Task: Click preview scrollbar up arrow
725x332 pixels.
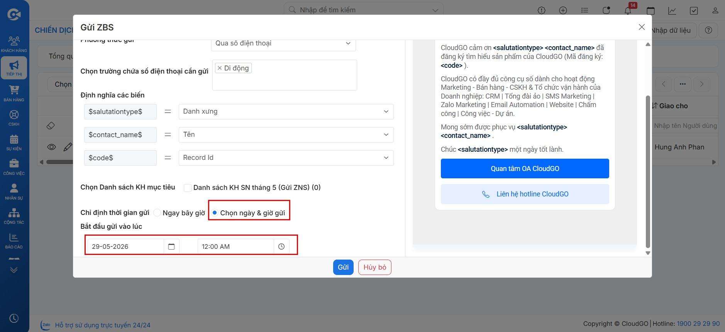Action: pos(648,44)
